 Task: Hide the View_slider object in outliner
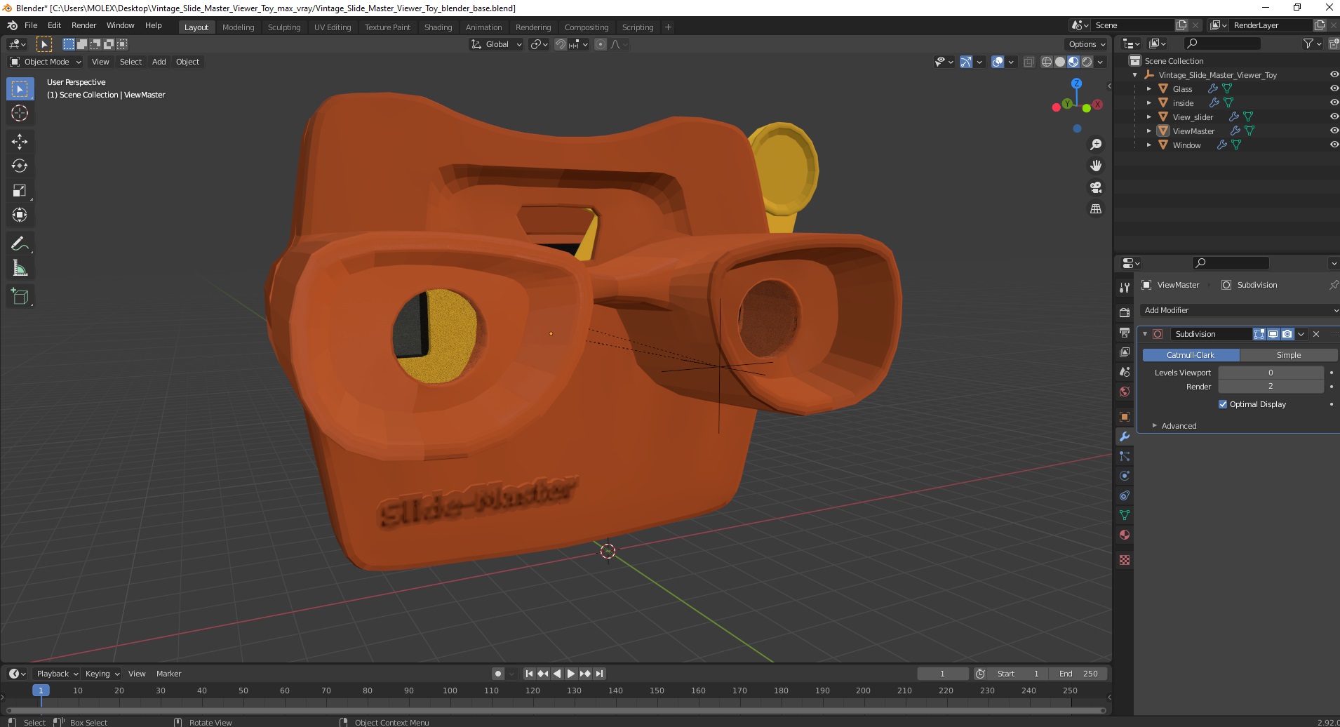[x=1334, y=116]
